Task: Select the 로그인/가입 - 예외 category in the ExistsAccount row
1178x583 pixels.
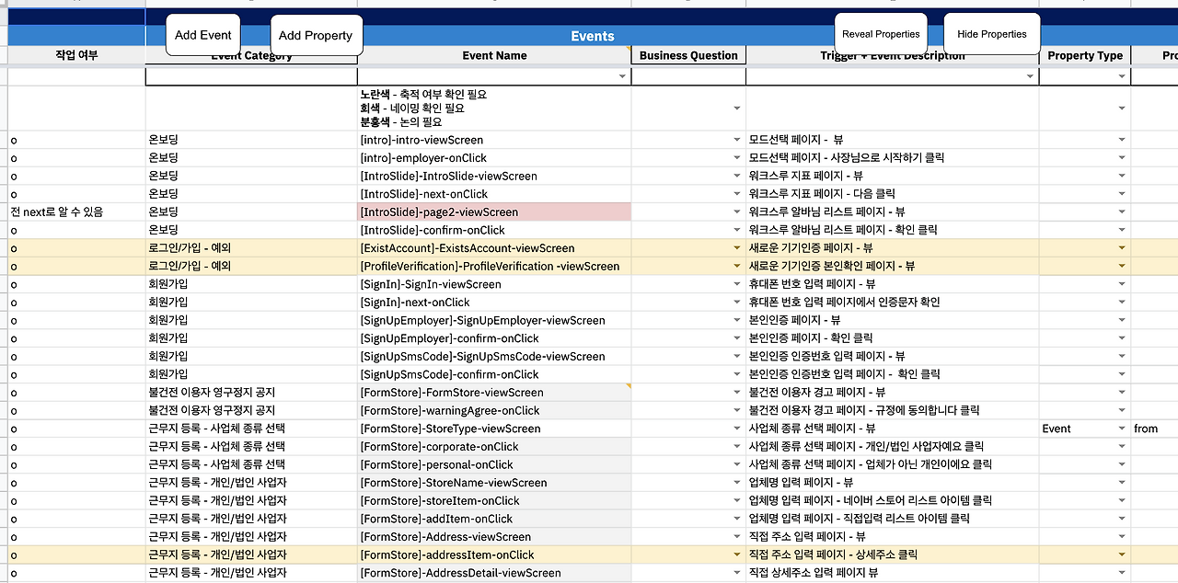Action: tap(251, 248)
